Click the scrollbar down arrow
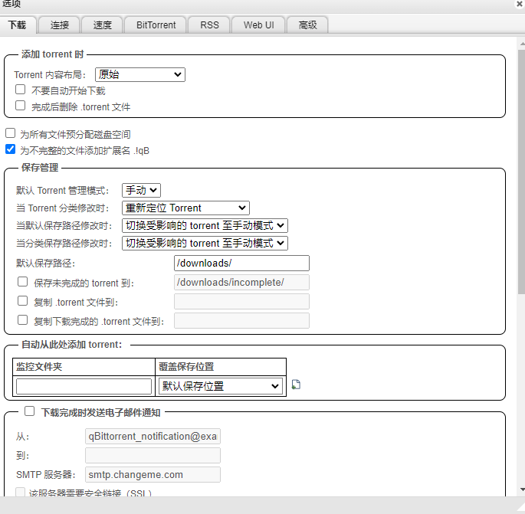This screenshot has height=514, width=525. [523, 489]
